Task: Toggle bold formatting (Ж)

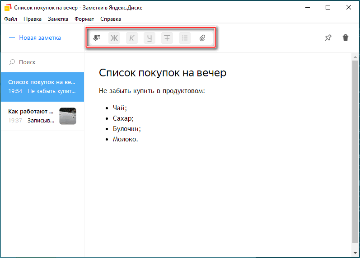Action: (114, 38)
